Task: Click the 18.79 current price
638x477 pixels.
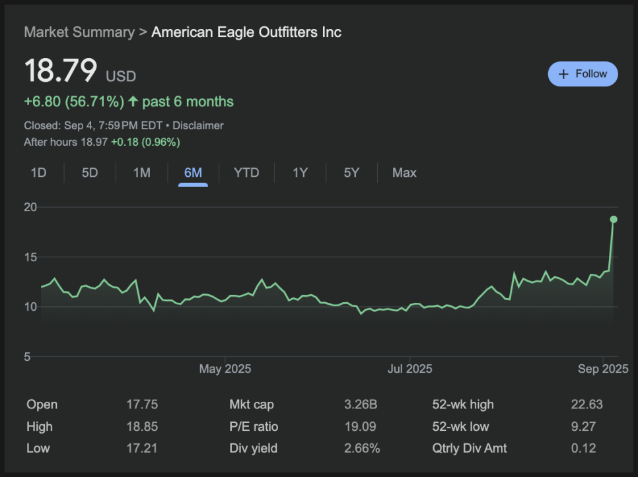Action: (61, 71)
